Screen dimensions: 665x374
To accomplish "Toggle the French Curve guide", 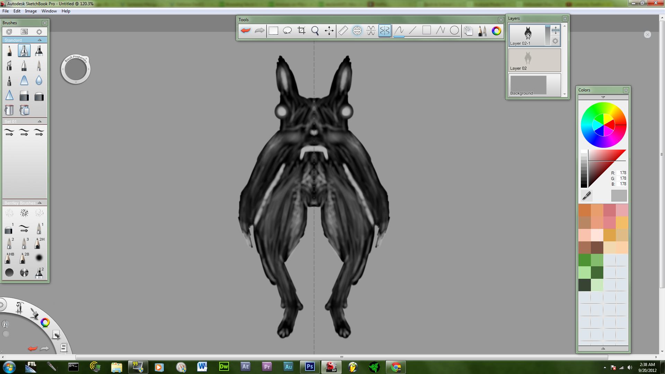I will click(x=371, y=31).
